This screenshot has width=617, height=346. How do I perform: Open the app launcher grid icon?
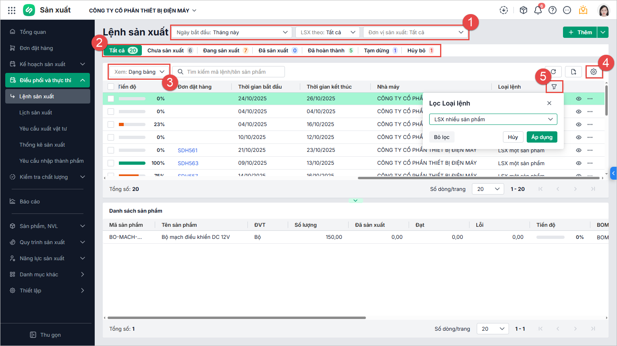[x=12, y=10]
